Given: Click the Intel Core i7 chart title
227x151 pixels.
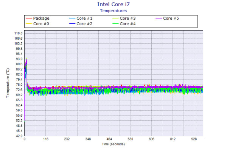Looking at the screenshot, I should click(x=113, y=4).
